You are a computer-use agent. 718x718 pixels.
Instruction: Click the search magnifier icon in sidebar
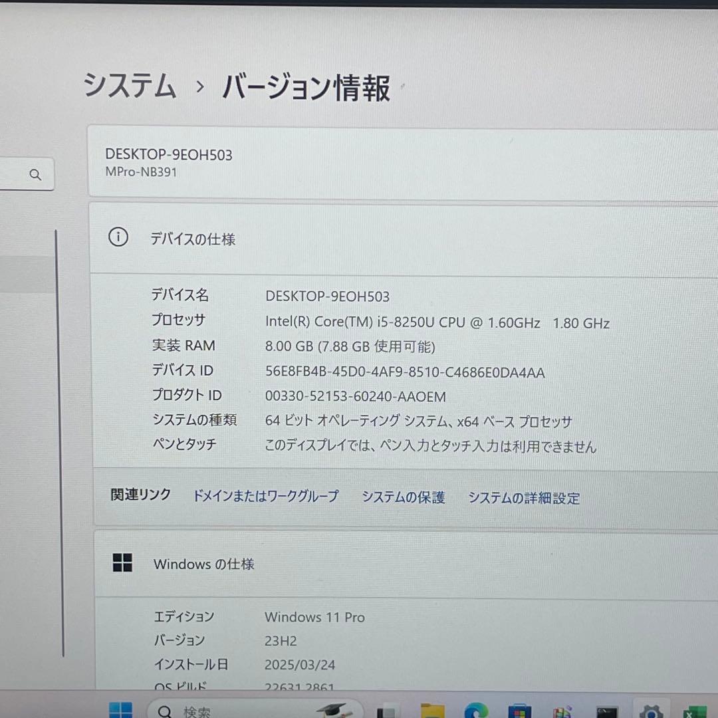[x=35, y=174]
